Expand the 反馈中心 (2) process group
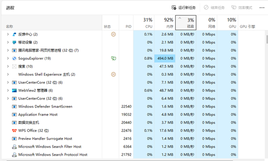 [8, 34]
